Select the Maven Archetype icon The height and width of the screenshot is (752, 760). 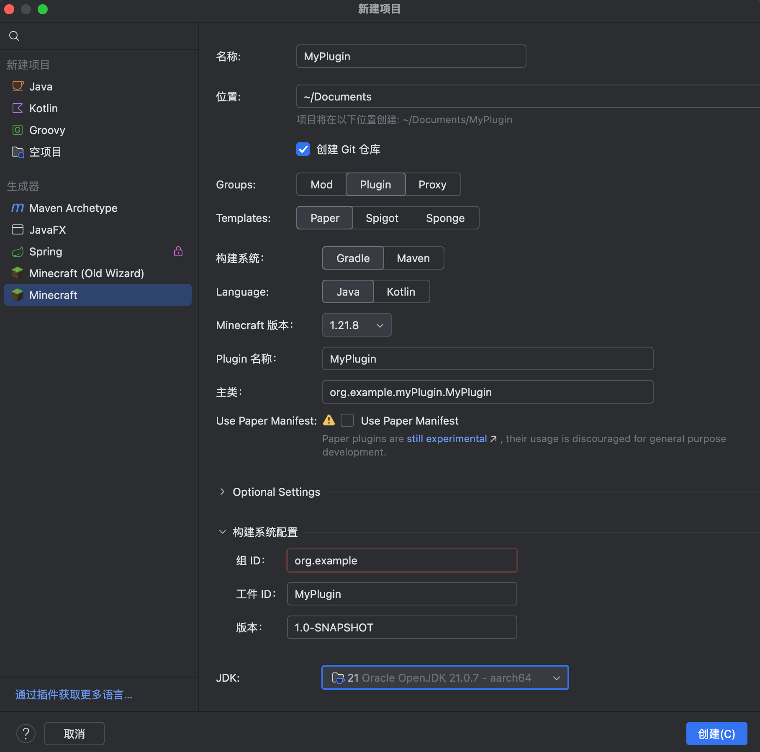click(18, 208)
